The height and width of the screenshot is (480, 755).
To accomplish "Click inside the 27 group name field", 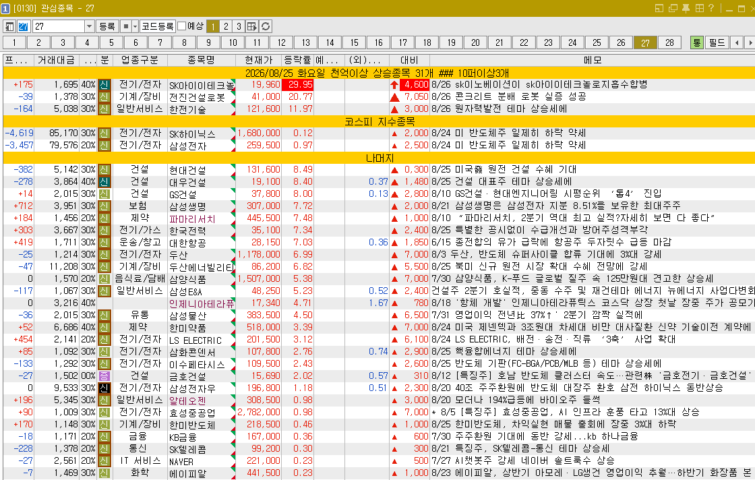I will click(x=58, y=26).
